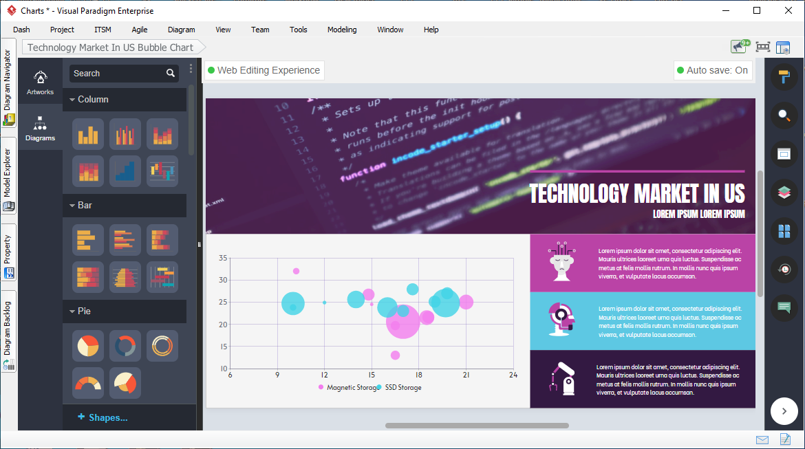
Task: Click the search magnifier in the Search box
Action: pyautogui.click(x=171, y=74)
